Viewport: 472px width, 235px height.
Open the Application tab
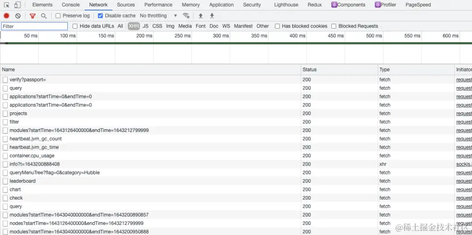point(222,5)
